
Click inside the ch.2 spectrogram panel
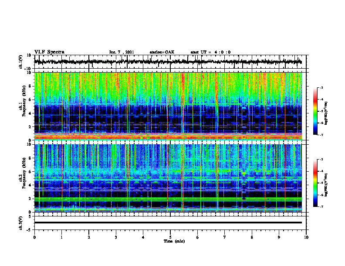[168, 178]
